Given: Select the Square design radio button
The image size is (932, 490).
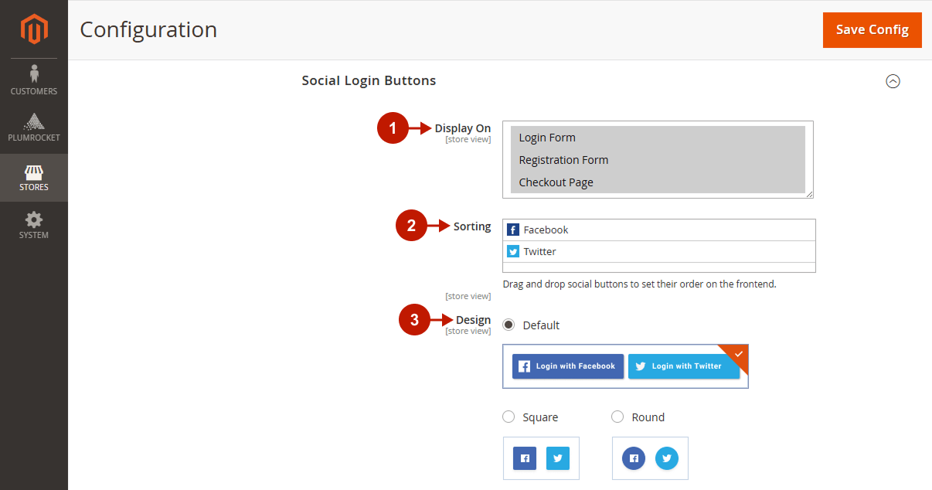Looking at the screenshot, I should pos(509,417).
